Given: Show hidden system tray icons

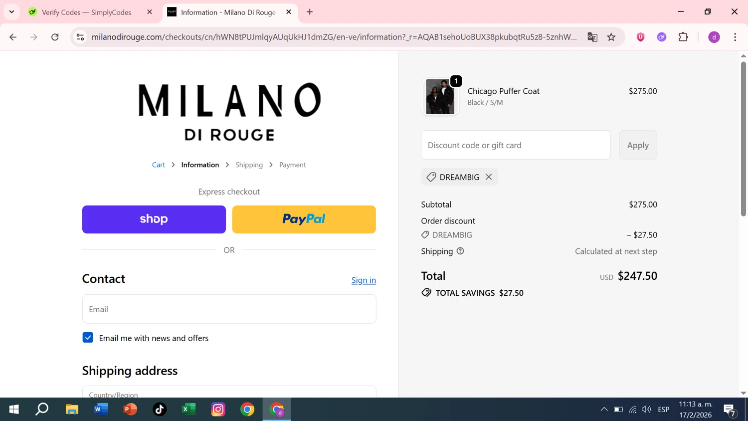Looking at the screenshot, I should coord(604,410).
